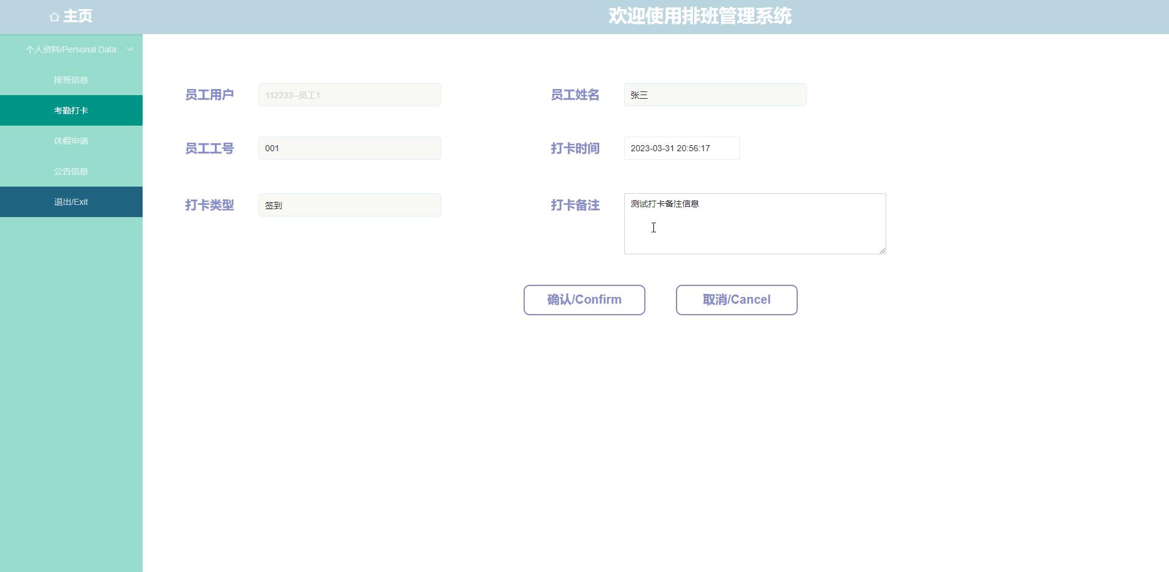Click inside the 打卡备注 textarea
1169x572 pixels.
coord(755,224)
